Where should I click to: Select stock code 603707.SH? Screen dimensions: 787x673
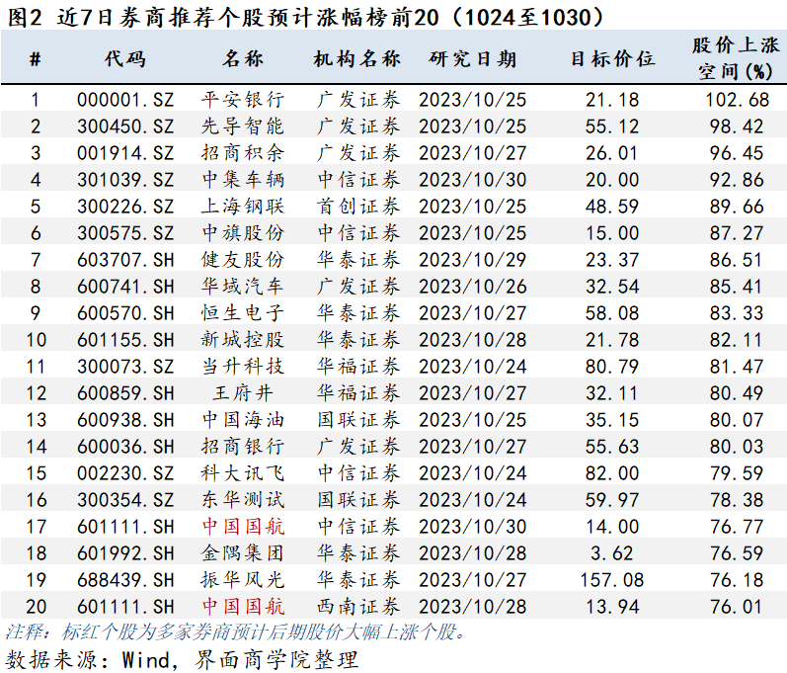click(x=125, y=260)
